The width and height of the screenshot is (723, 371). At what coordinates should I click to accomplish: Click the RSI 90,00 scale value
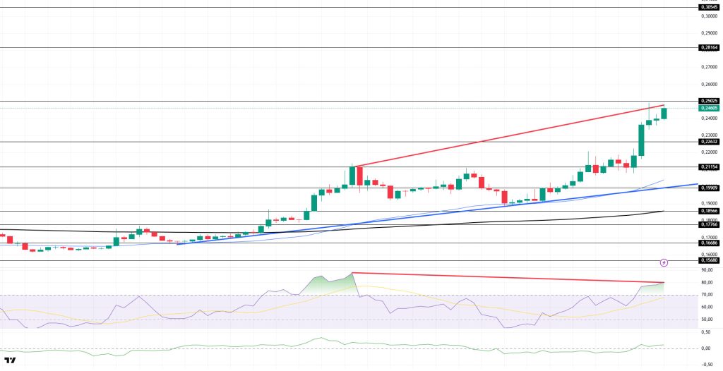707,271
